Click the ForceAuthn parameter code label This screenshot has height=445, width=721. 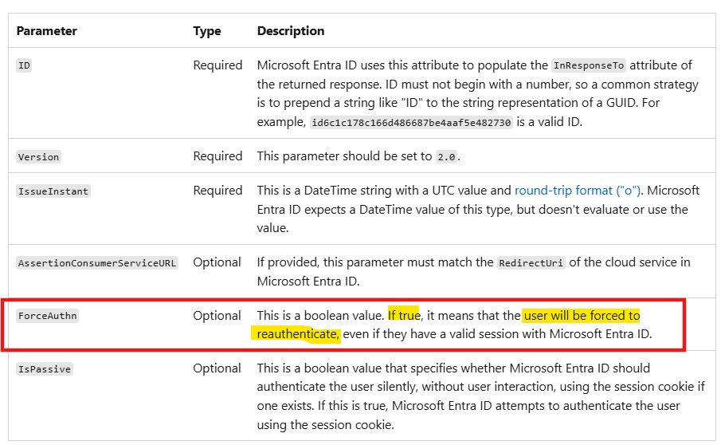click(x=47, y=317)
